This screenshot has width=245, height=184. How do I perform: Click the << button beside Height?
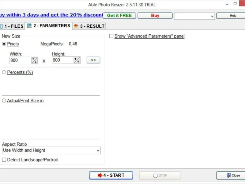(93, 60)
